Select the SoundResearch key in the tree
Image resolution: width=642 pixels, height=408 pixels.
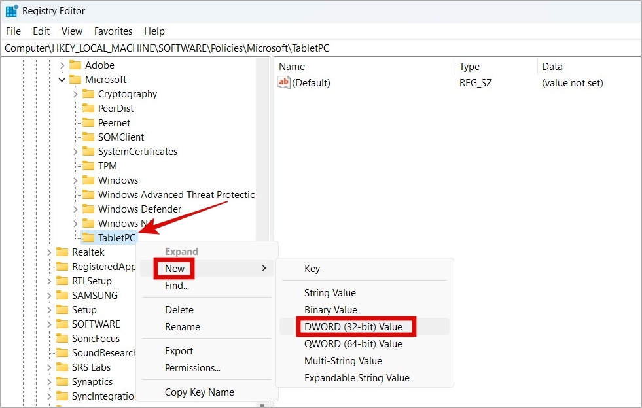[103, 353]
